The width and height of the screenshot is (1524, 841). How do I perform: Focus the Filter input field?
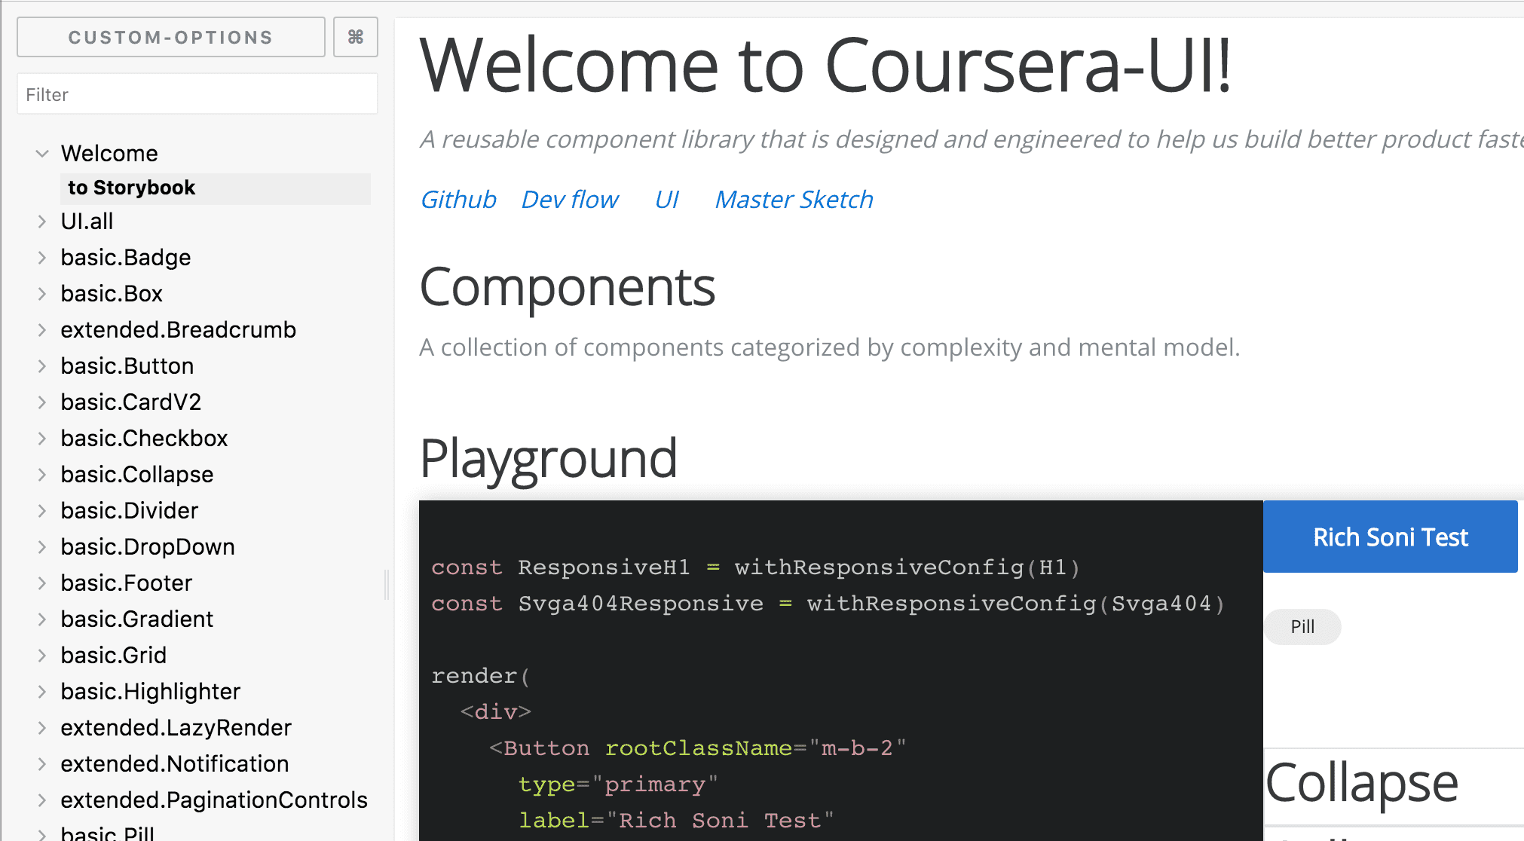click(x=197, y=94)
